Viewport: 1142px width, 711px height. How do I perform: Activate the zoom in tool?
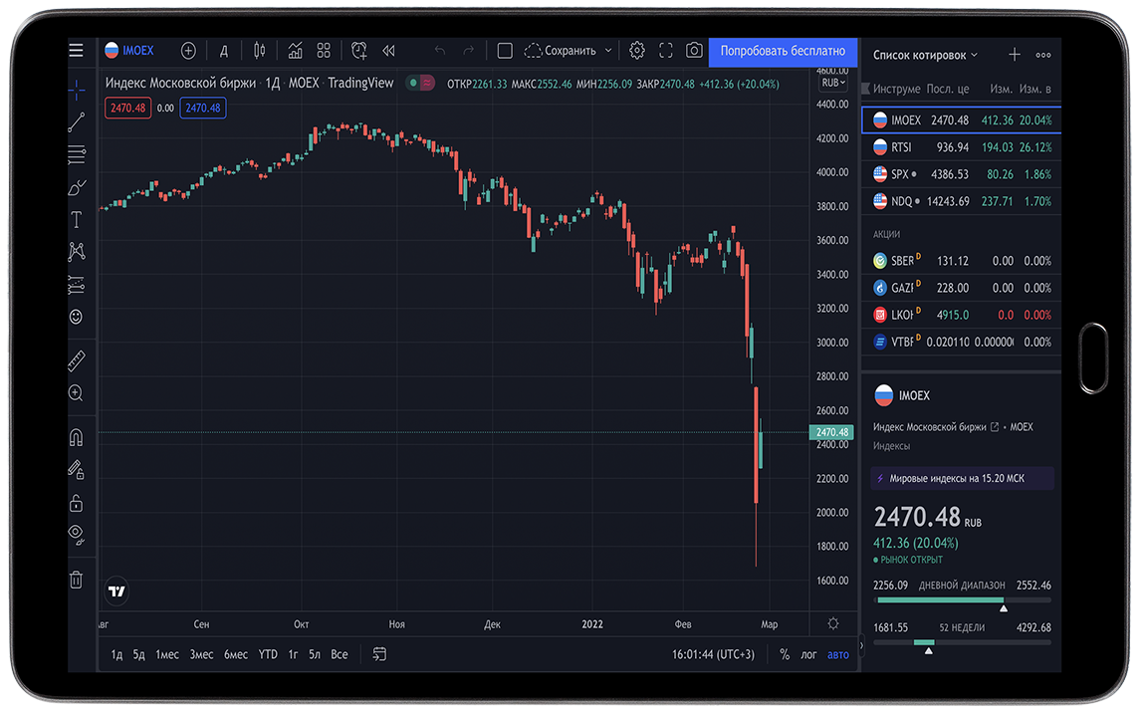pos(76,393)
